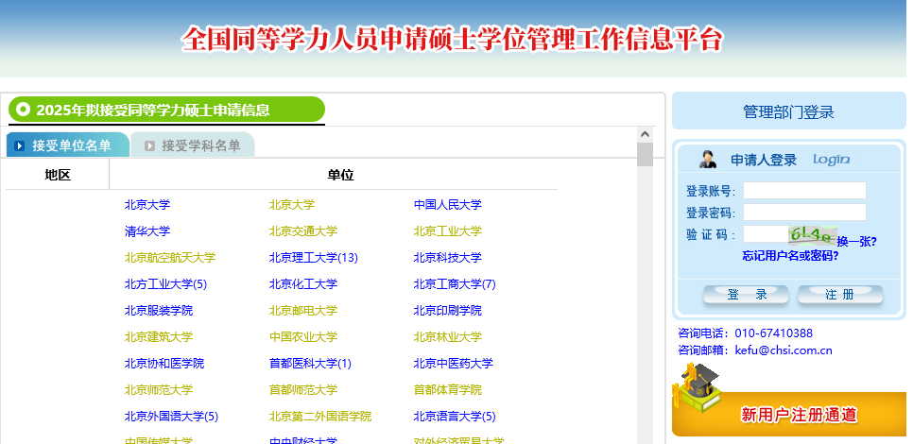
Task: Open the 北京外国语大学(5) link
Action: point(171,417)
